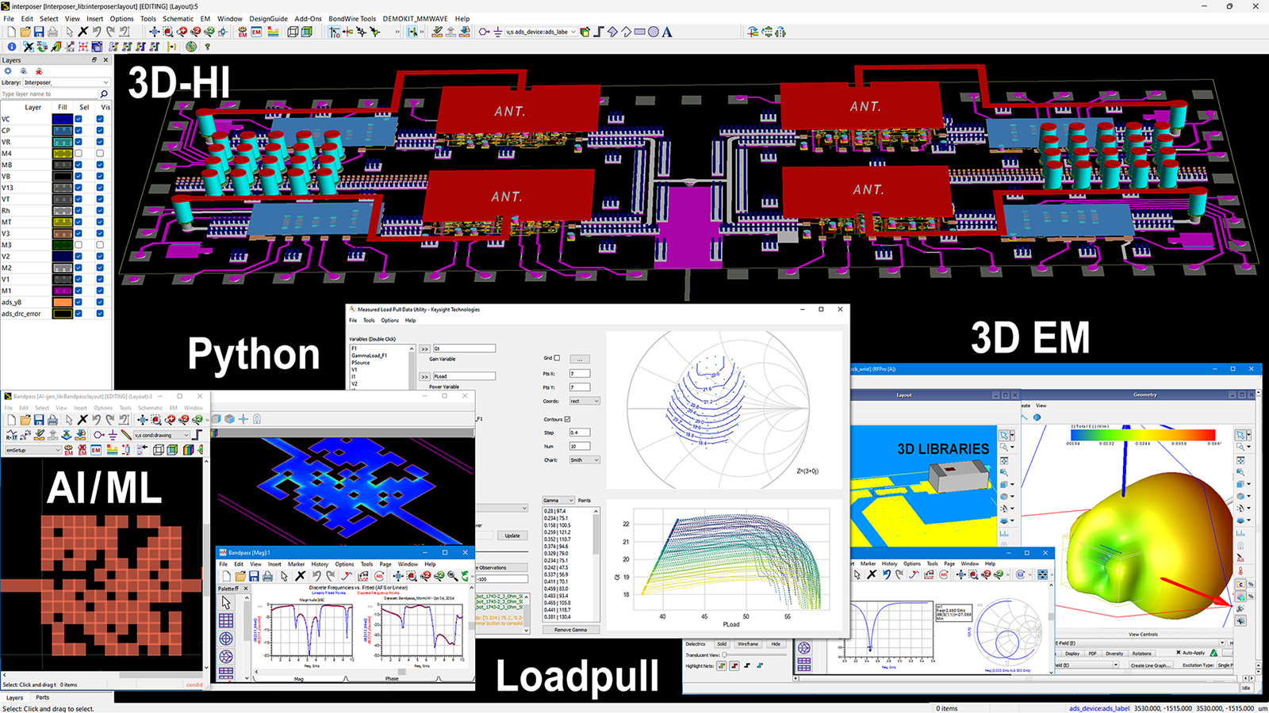Uncheck the Contours checkbox in Load Pull utility

pyautogui.click(x=567, y=419)
